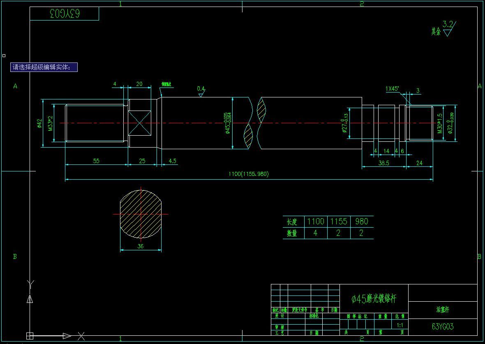This screenshot has height=344, width=485.
Task: Click the hatched break section on the shaft
Action: pyautogui.click(x=255, y=123)
